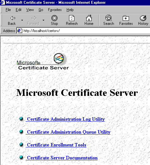
Task: Open the View menu
Action: (30, 10)
